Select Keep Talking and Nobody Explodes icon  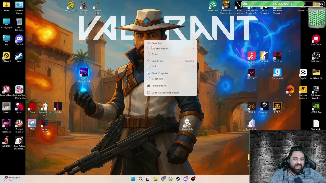click(19, 143)
